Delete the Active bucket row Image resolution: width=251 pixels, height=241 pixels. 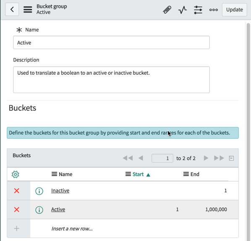[17, 210]
